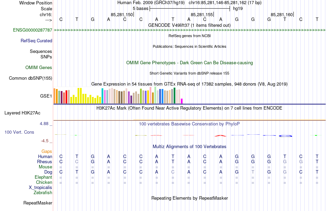Select the Elephant species row label
Image resolution: width=326 pixels, height=211 pixels.
tap(44, 177)
